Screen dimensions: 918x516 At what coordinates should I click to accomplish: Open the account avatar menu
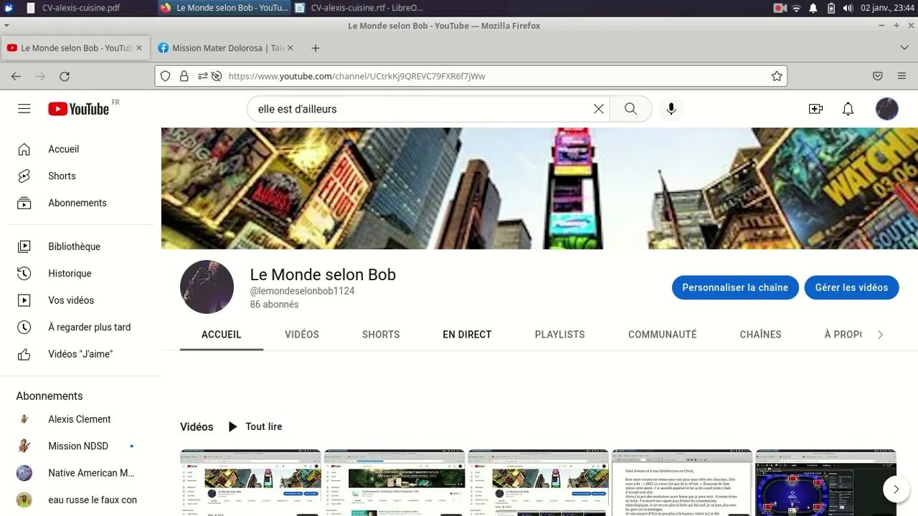click(887, 109)
